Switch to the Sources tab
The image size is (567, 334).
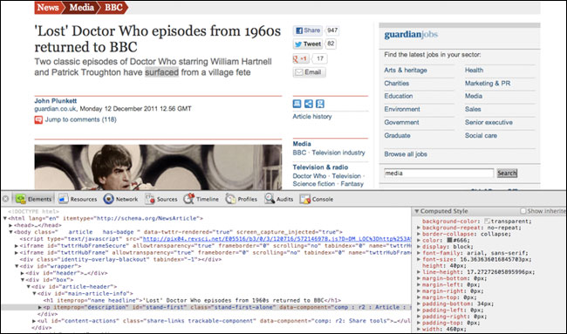point(161,199)
